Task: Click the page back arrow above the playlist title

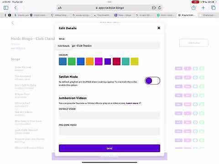Action: click(x=13, y=23)
